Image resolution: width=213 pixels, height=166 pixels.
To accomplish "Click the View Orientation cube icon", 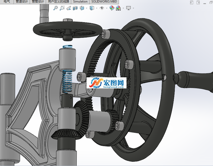I will [82, 8].
